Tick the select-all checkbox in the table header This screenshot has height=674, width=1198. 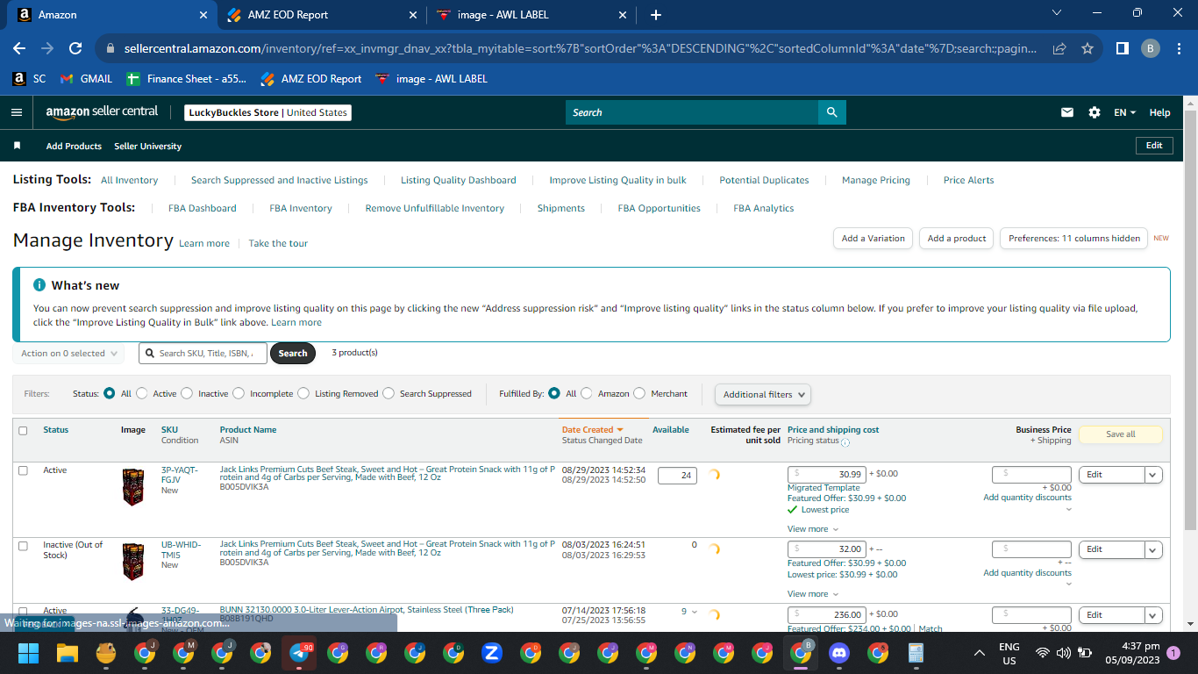pyautogui.click(x=23, y=431)
